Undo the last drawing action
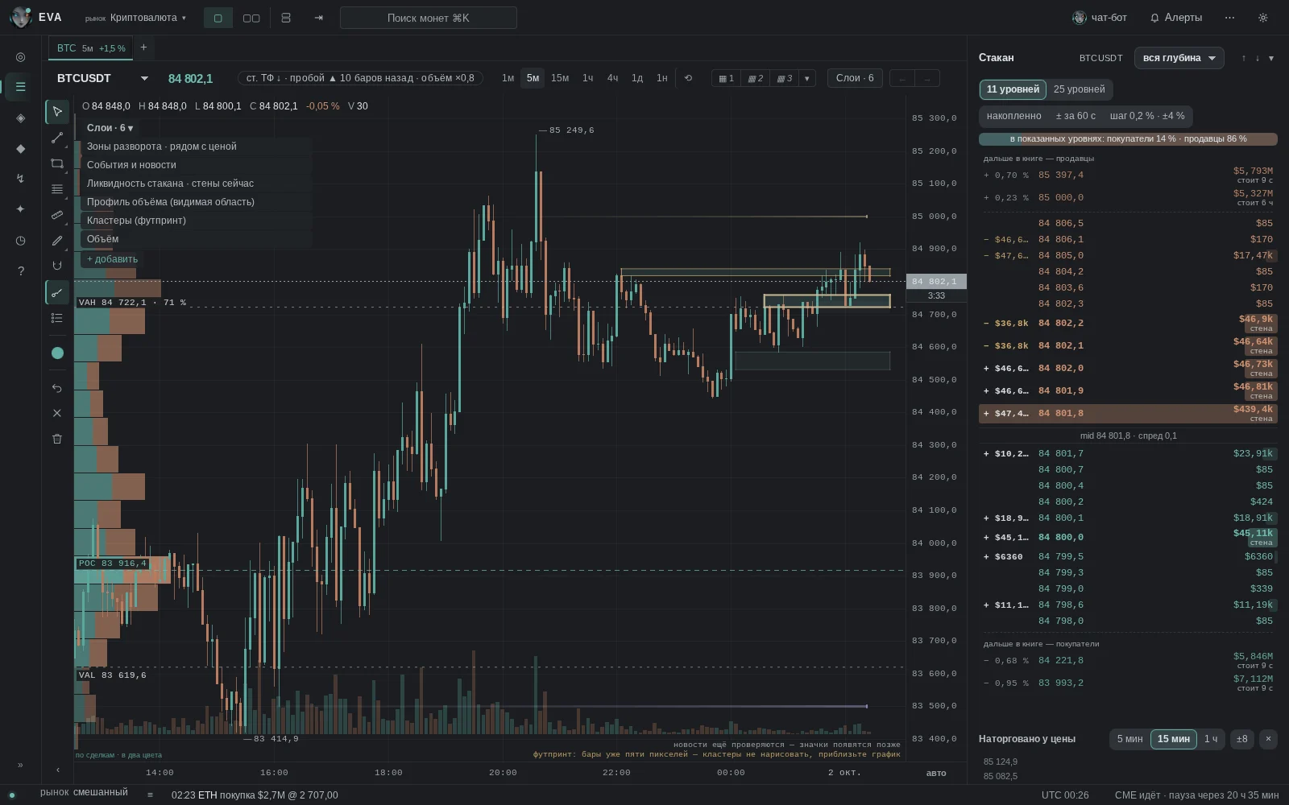This screenshot has height=805, width=1289. [57, 388]
